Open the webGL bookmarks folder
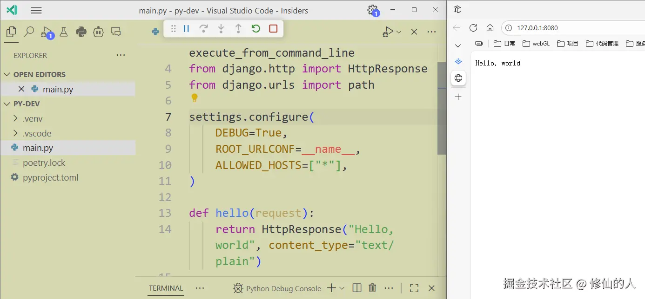 (536, 44)
